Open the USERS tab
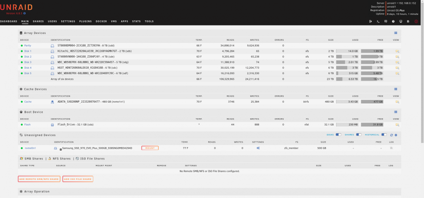This screenshot has height=198, width=424. pyautogui.click(x=53, y=21)
